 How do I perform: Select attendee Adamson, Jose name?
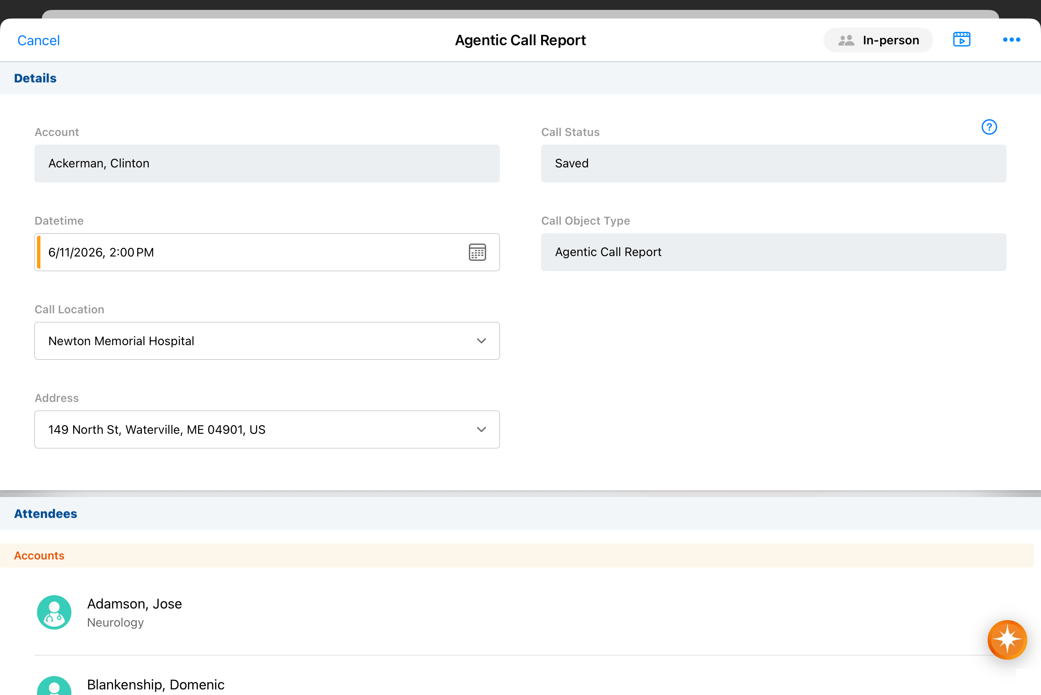click(x=135, y=604)
